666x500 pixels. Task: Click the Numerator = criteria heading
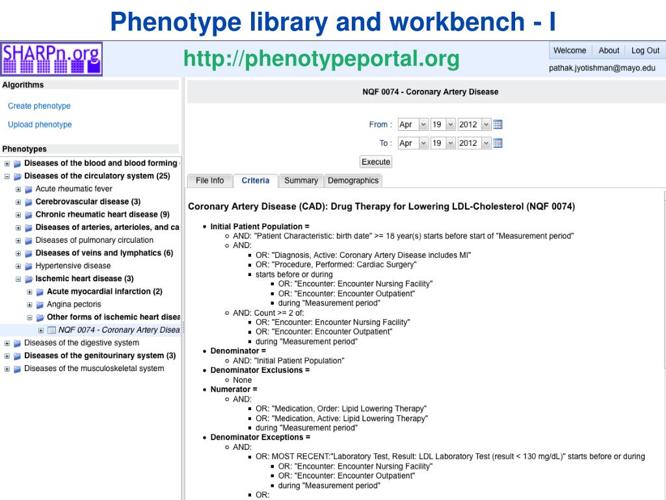pos(233,389)
